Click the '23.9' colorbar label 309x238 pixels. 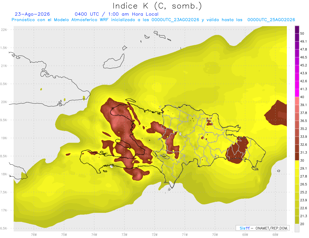point(304,200)
